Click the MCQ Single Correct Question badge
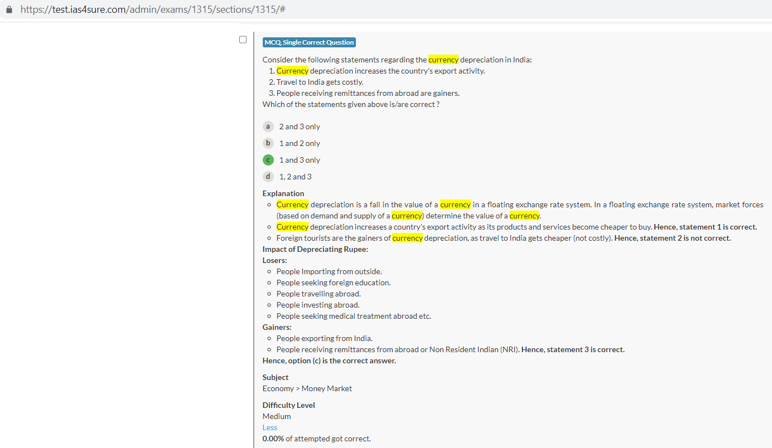The height and width of the screenshot is (448, 772). [x=309, y=42]
